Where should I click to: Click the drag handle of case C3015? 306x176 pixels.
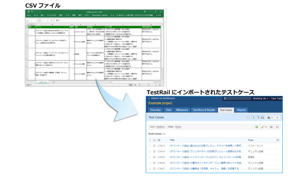pos(150,157)
